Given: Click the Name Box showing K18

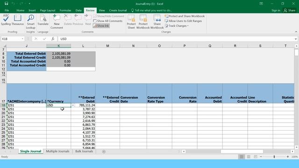Looking at the screenshot, I should (x=11, y=39).
